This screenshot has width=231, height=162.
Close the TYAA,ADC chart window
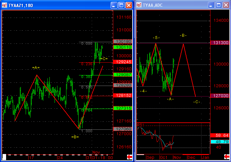[226, 5]
